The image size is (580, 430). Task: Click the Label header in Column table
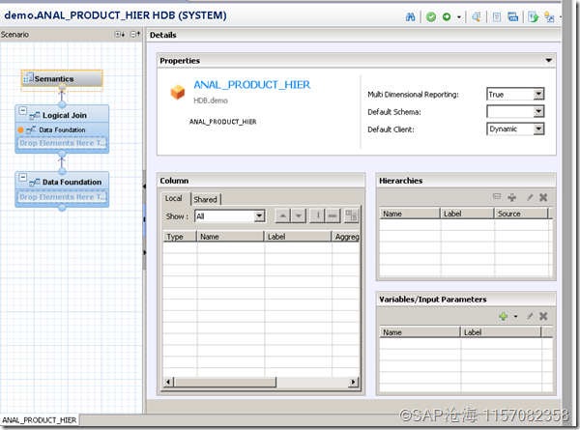click(x=298, y=237)
